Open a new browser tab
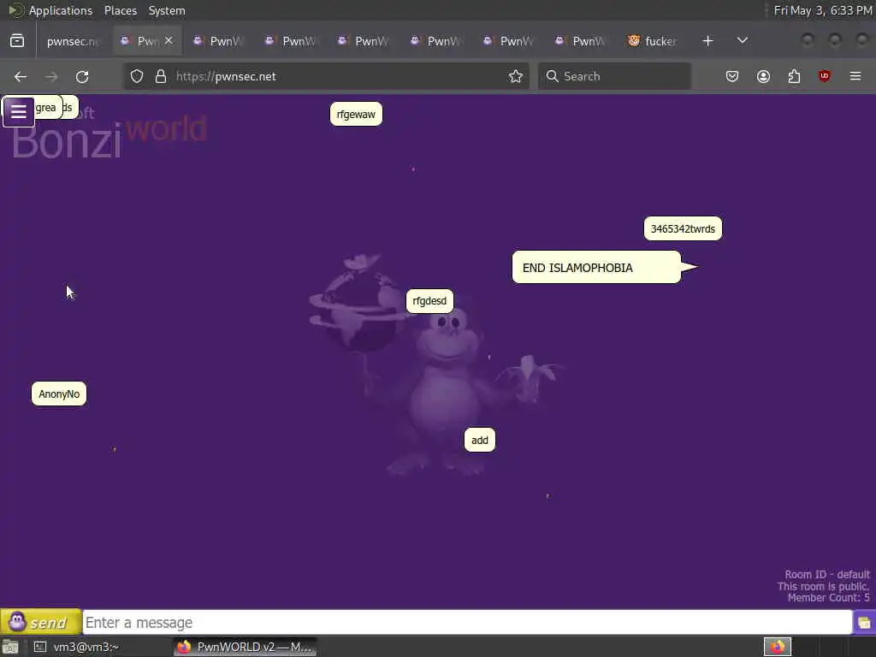 (x=707, y=41)
